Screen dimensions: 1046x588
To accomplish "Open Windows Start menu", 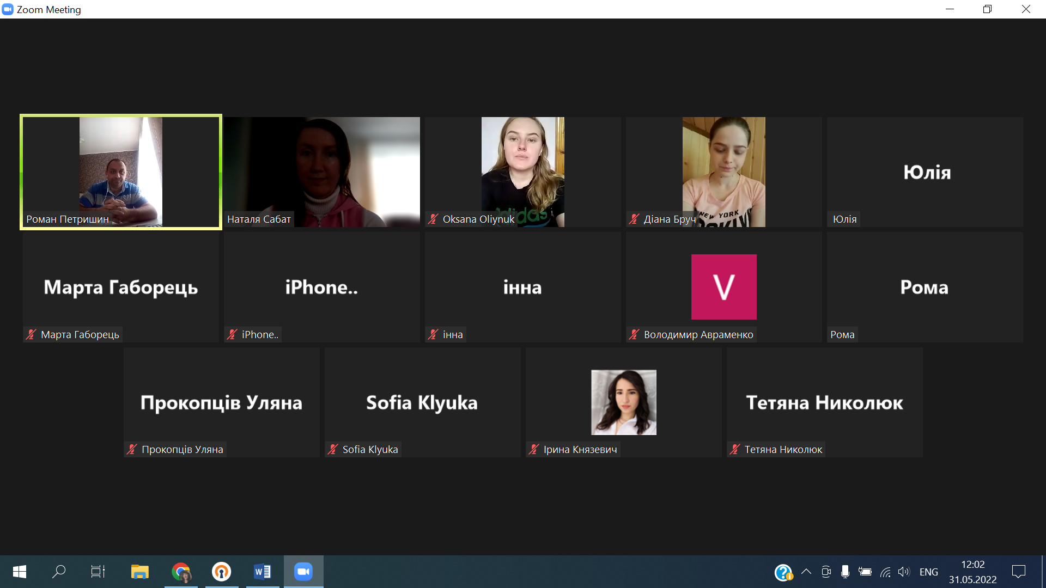I will (x=20, y=572).
